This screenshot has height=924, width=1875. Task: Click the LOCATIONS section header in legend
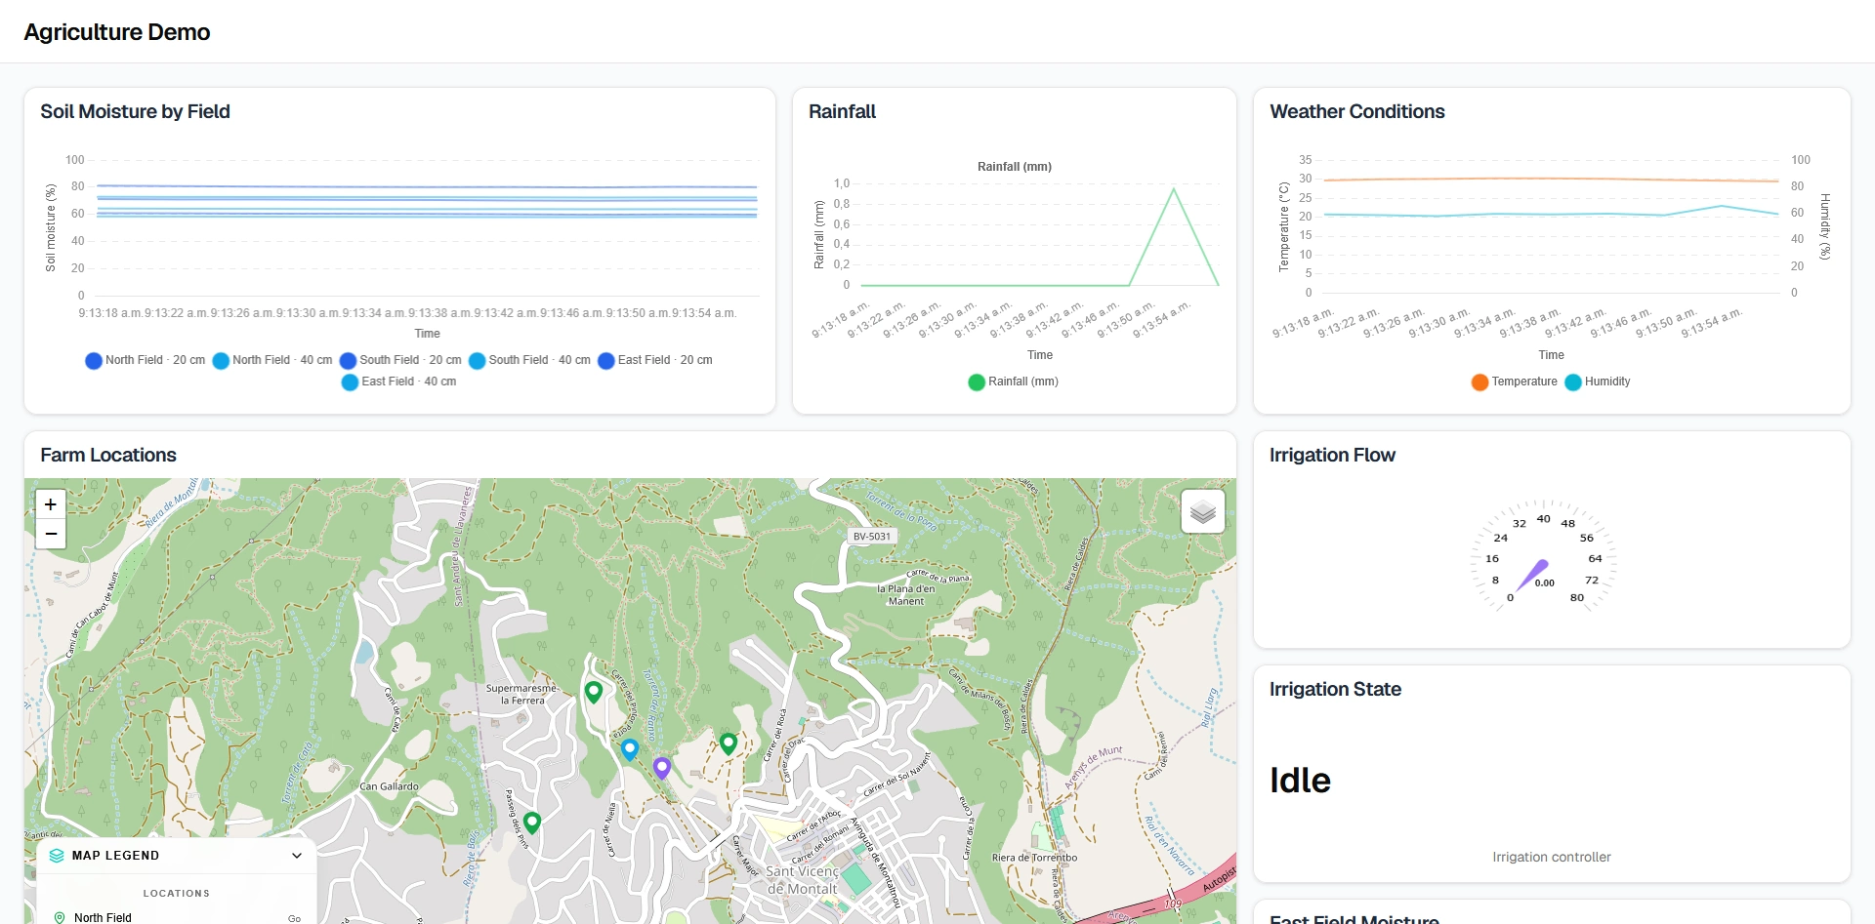(x=177, y=893)
